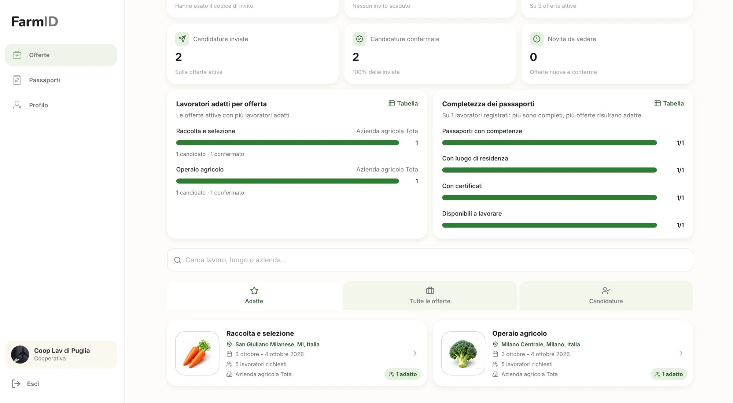This screenshot has height=403, width=733.
Task: Open Profilo in the sidebar
Action: click(61, 105)
